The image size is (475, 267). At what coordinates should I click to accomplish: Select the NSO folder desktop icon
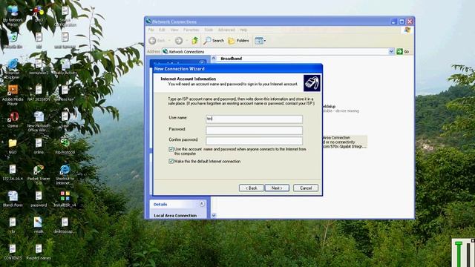(13, 146)
